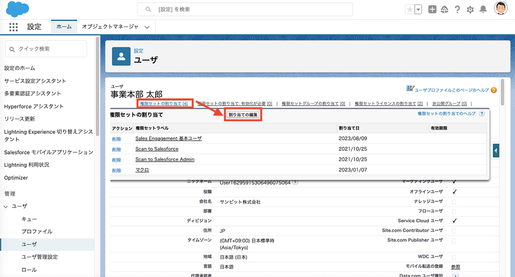
Task: Toggle the Service Cloud ユーザ checkbox
Action: (x=454, y=221)
